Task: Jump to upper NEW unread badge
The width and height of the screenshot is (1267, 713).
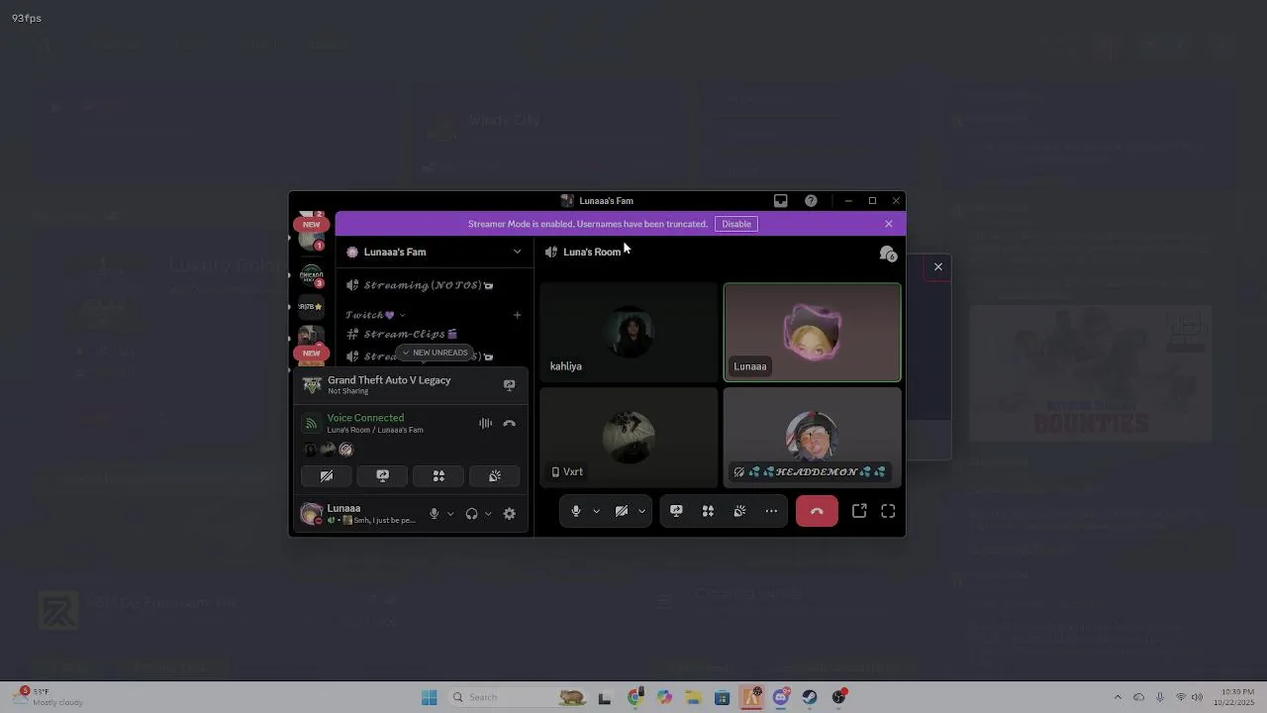Action: coord(311,225)
